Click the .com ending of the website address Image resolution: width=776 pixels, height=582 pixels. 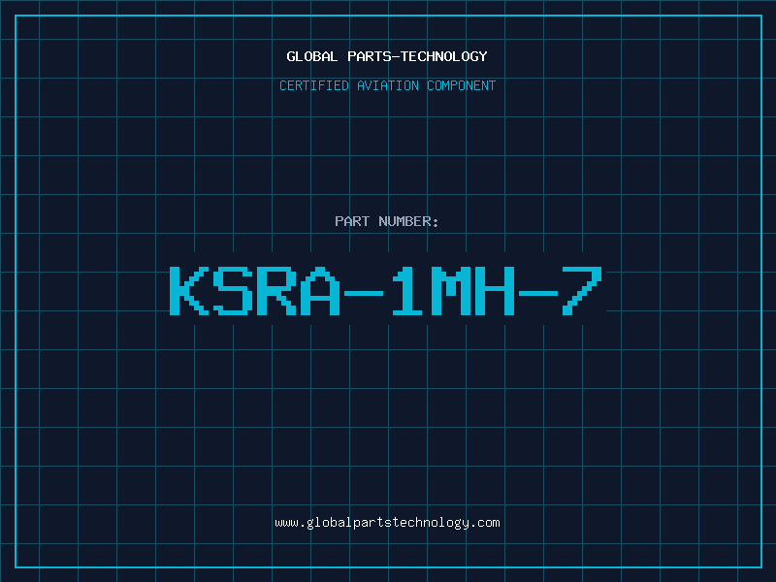[x=485, y=523]
